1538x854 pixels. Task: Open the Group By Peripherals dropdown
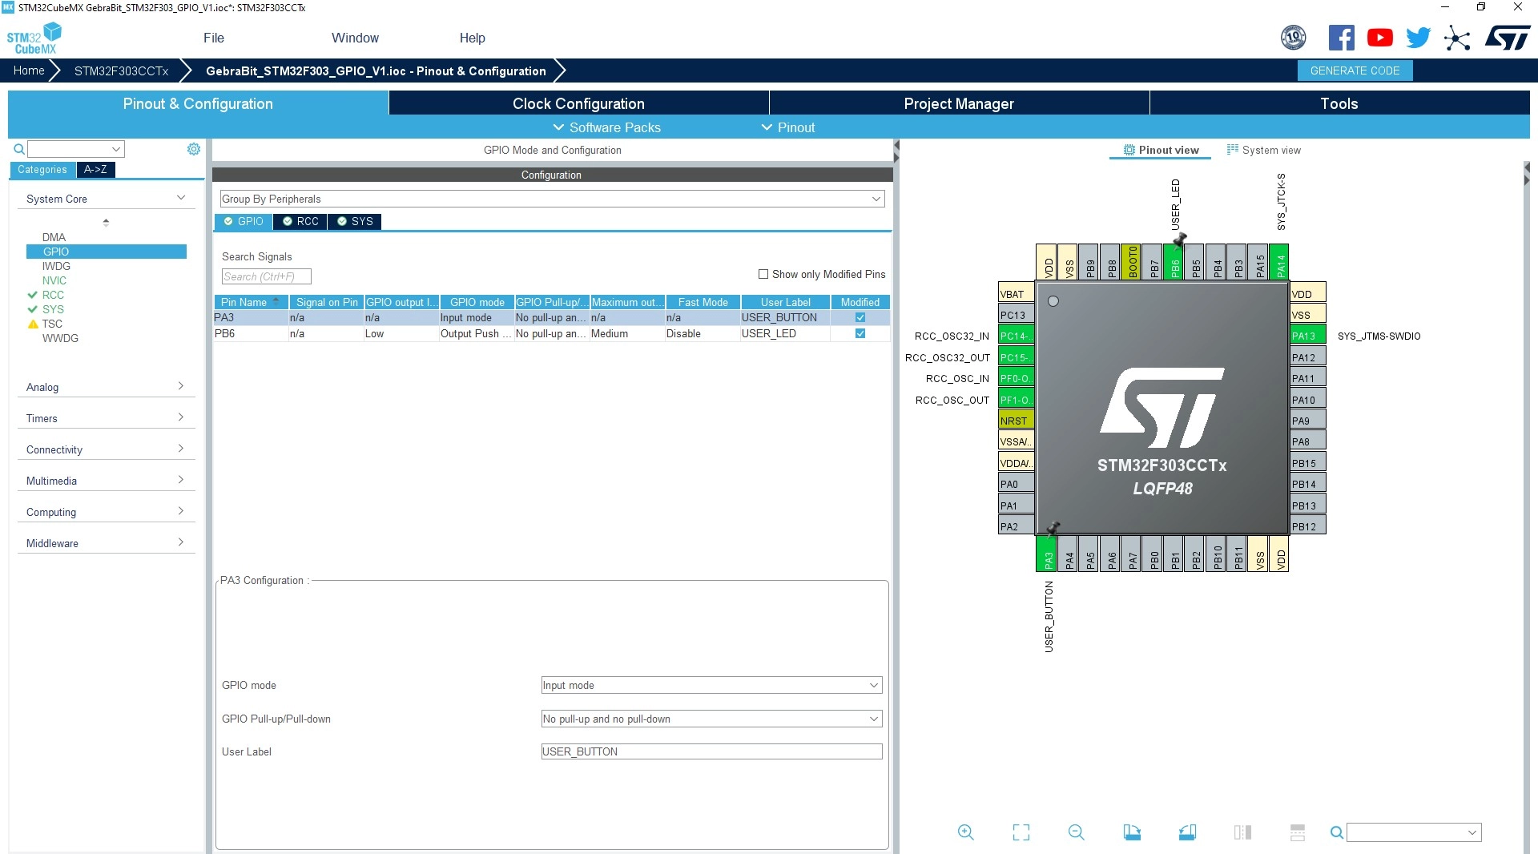click(x=552, y=199)
